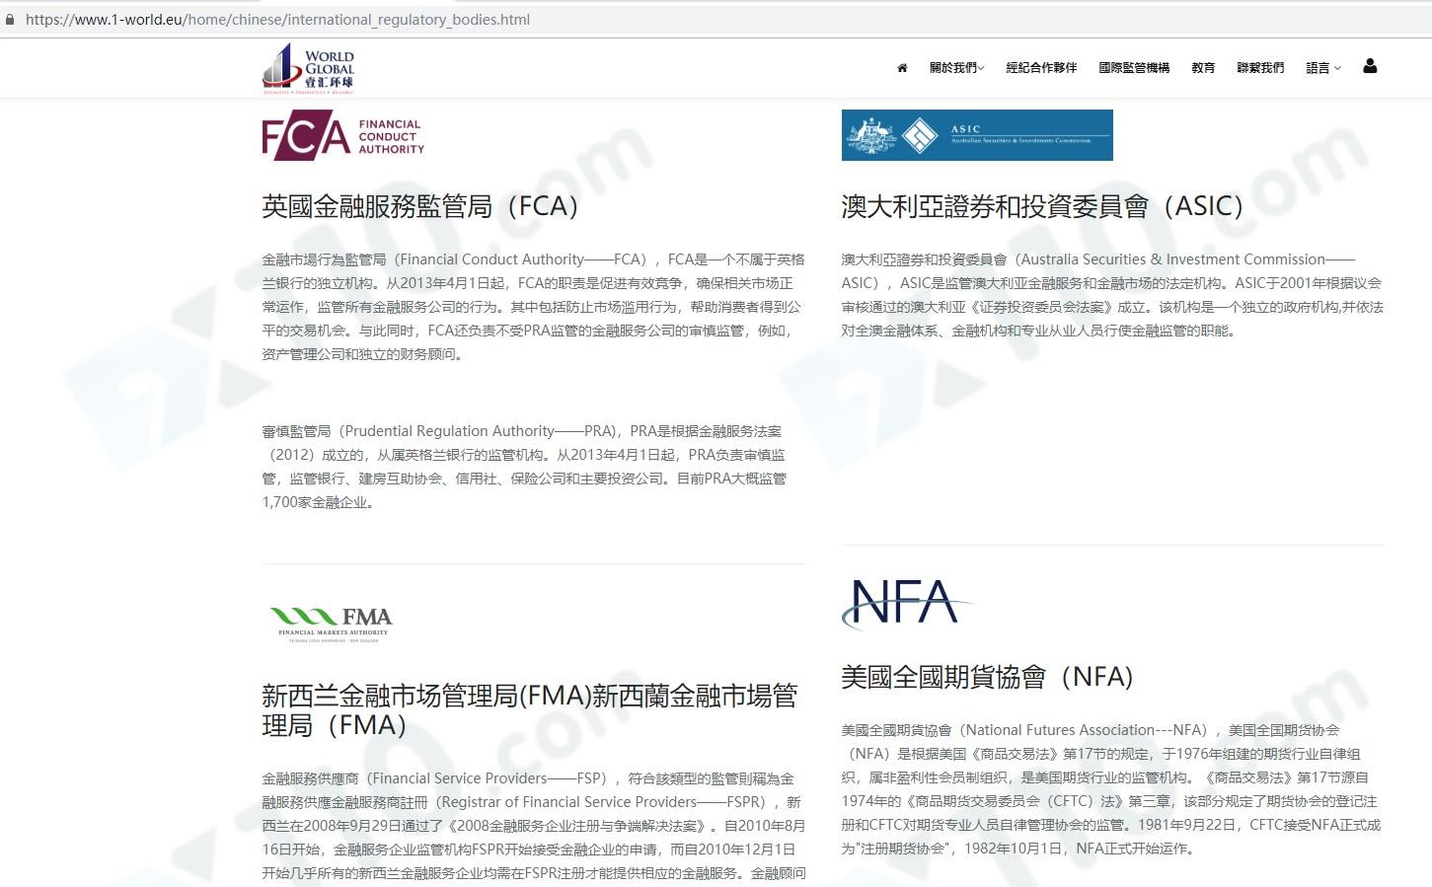
Task: Open the user account icon
Action: (1370, 66)
